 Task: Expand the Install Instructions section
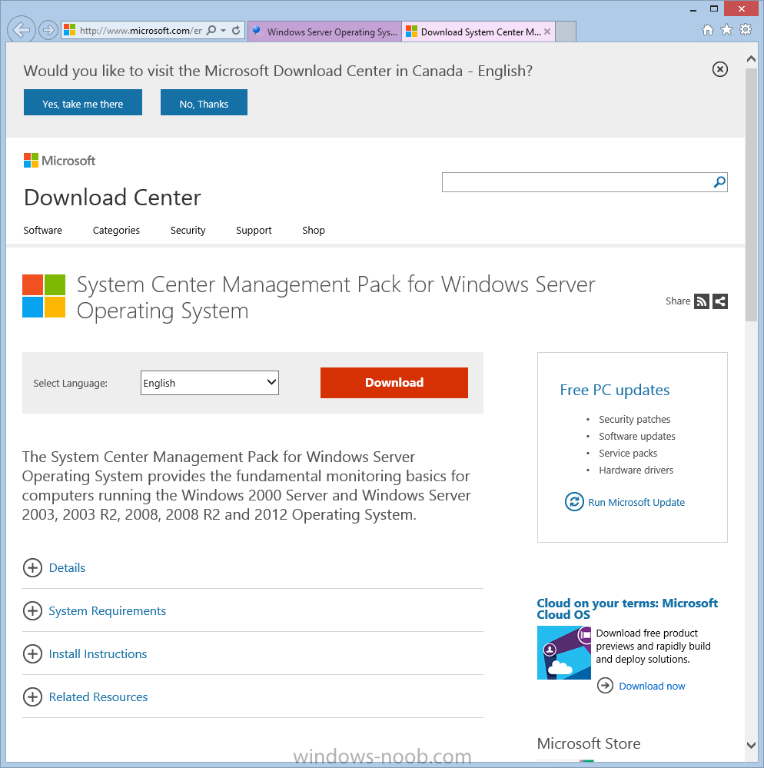coord(85,654)
